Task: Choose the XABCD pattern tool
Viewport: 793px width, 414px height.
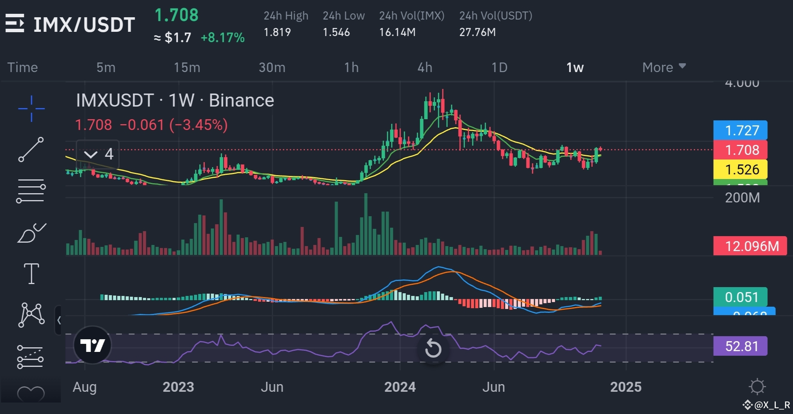Action: point(31,314)
